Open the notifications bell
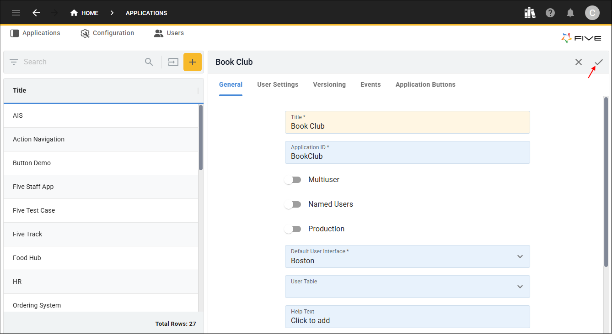 point(570,13)
